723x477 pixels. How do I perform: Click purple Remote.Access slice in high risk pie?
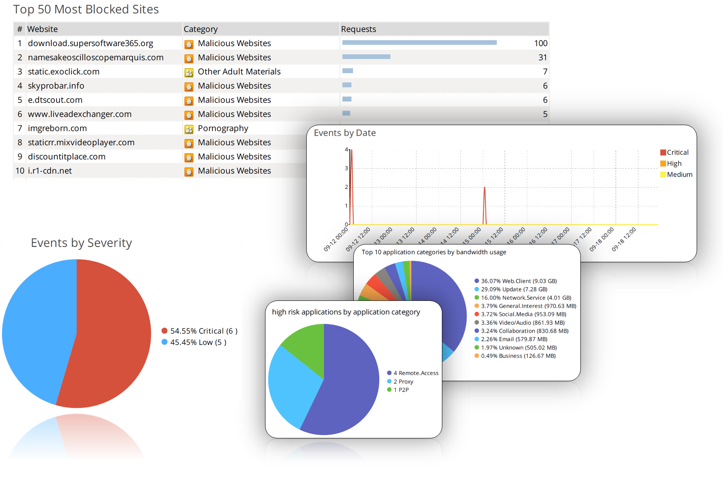tap(350, 383)
